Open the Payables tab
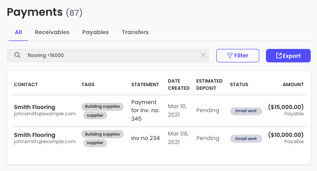Screen dimensions: 317x171 [95, 32]
